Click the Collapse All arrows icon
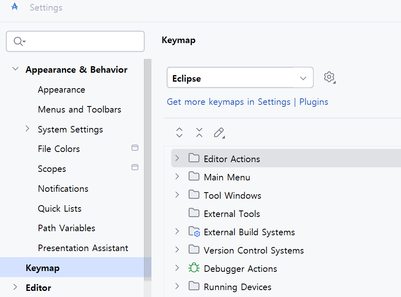The width and height of the screenshot is (401, 297). tap(199, 132)
